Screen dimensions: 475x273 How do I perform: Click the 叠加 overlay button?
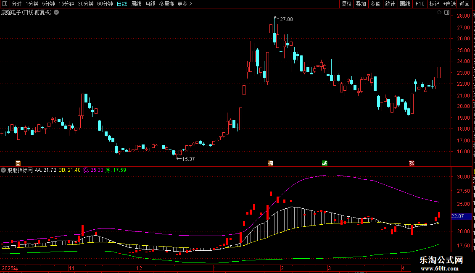pos(361,4)
